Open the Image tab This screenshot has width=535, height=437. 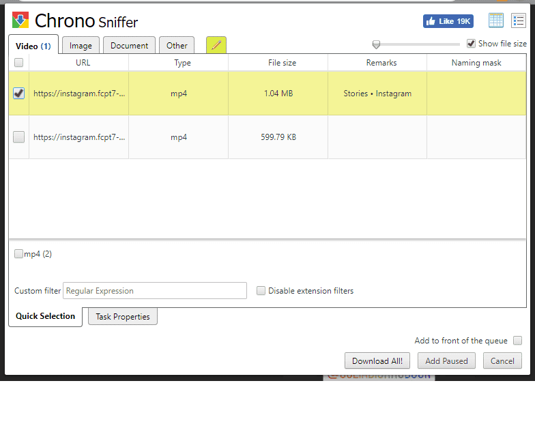81,46
